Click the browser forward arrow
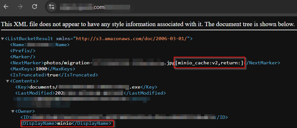 coord(20,7)
